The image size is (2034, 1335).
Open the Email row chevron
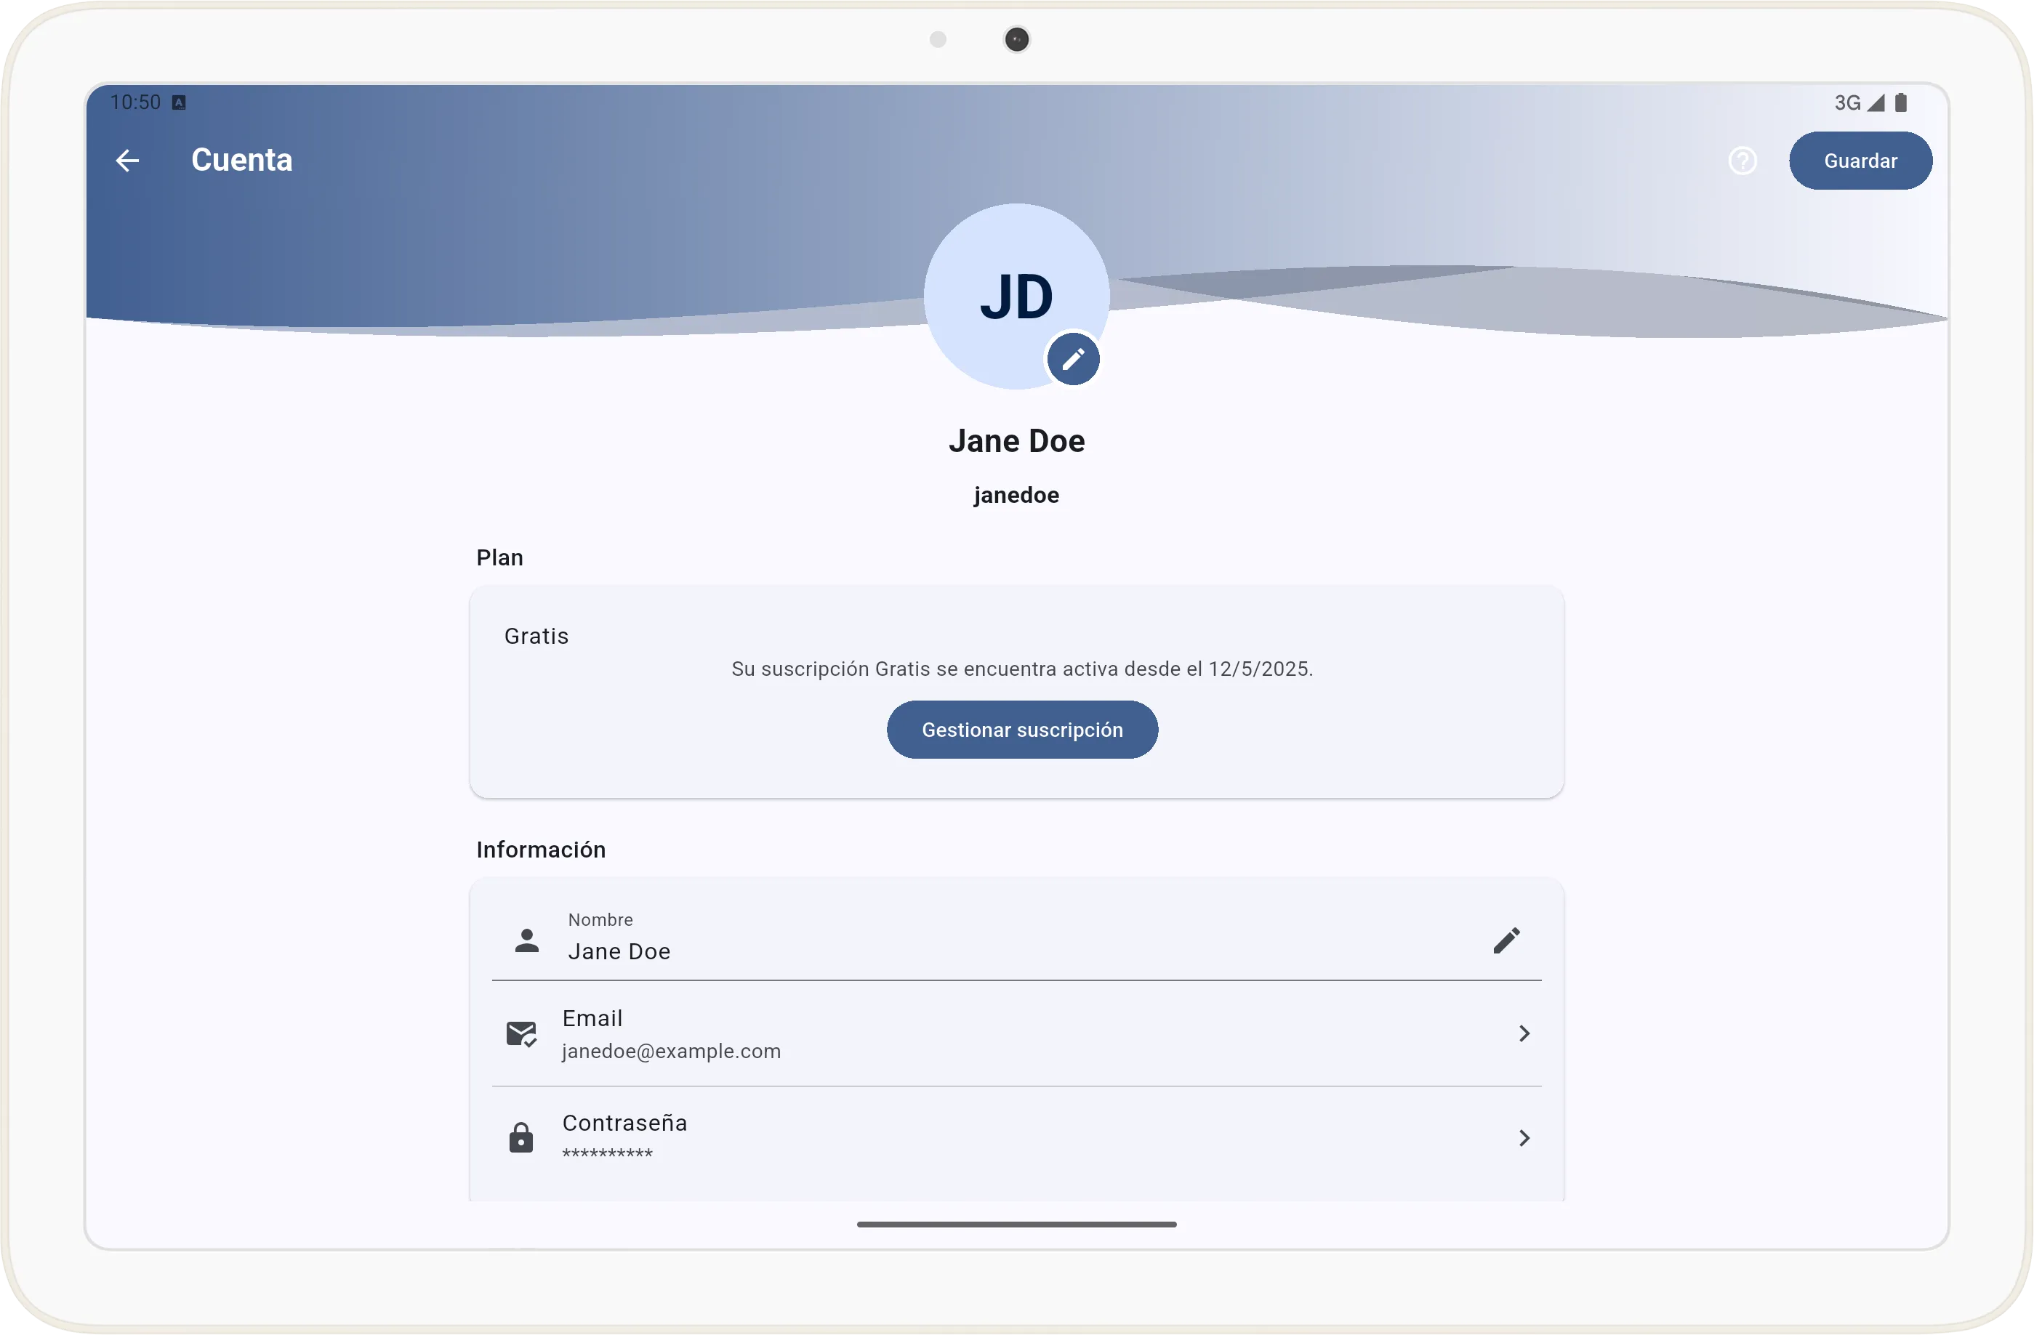coord(1524,1033)
